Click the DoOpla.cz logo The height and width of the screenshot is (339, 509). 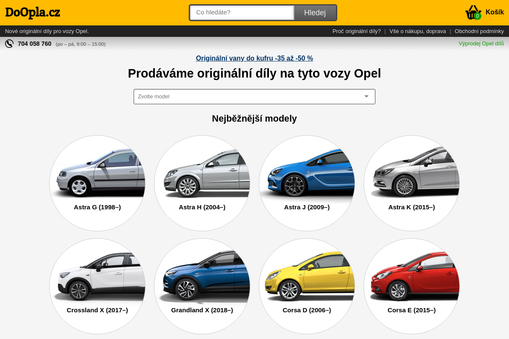click(33, 13)
